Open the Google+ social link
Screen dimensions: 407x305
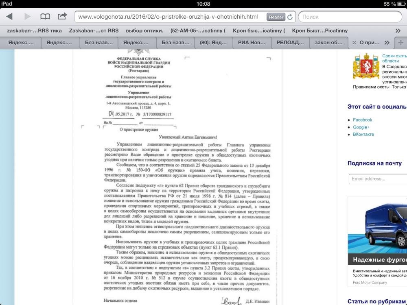pos(361,127)
